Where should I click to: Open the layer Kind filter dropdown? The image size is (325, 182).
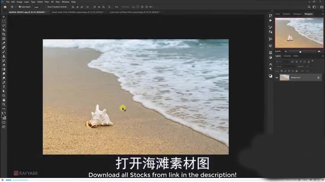(x=282, y=62)
